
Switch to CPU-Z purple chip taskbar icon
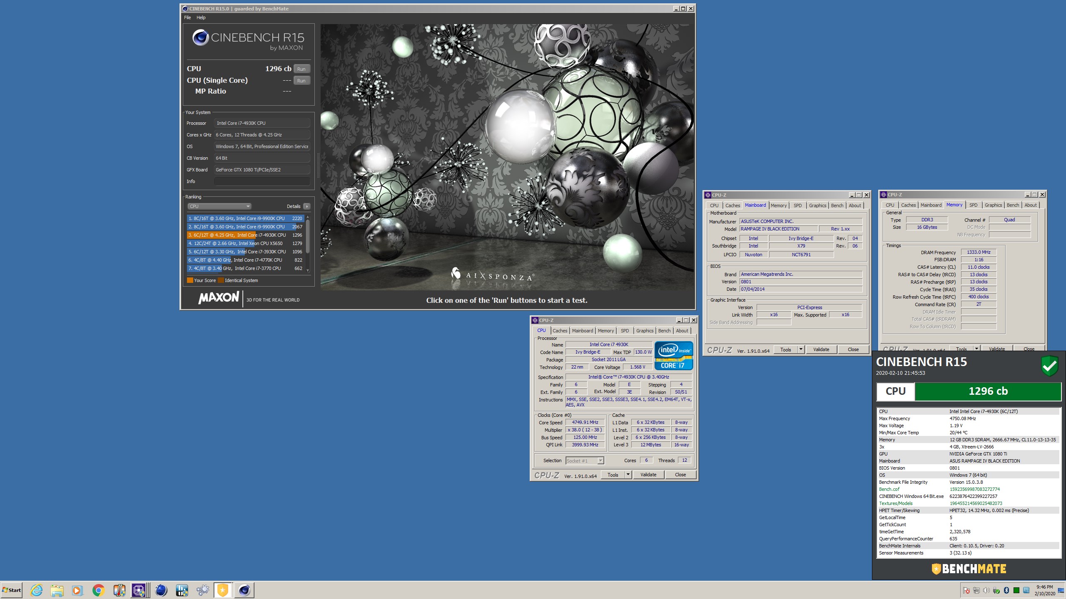[x=139, y=590]
